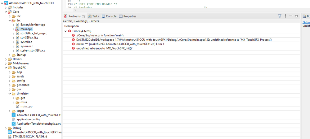Switch to the Tasks tab
This screenshot has height=139, width=310.
click(x=93, y=16)
